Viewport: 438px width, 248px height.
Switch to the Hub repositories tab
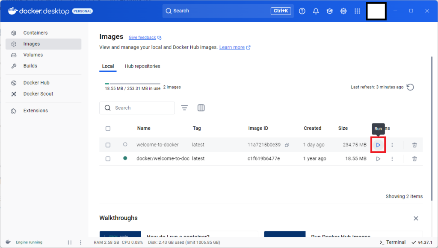[x=142, y=66]
